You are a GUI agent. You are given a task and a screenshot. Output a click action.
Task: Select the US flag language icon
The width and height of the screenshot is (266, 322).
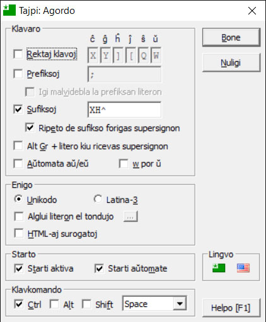243,268
